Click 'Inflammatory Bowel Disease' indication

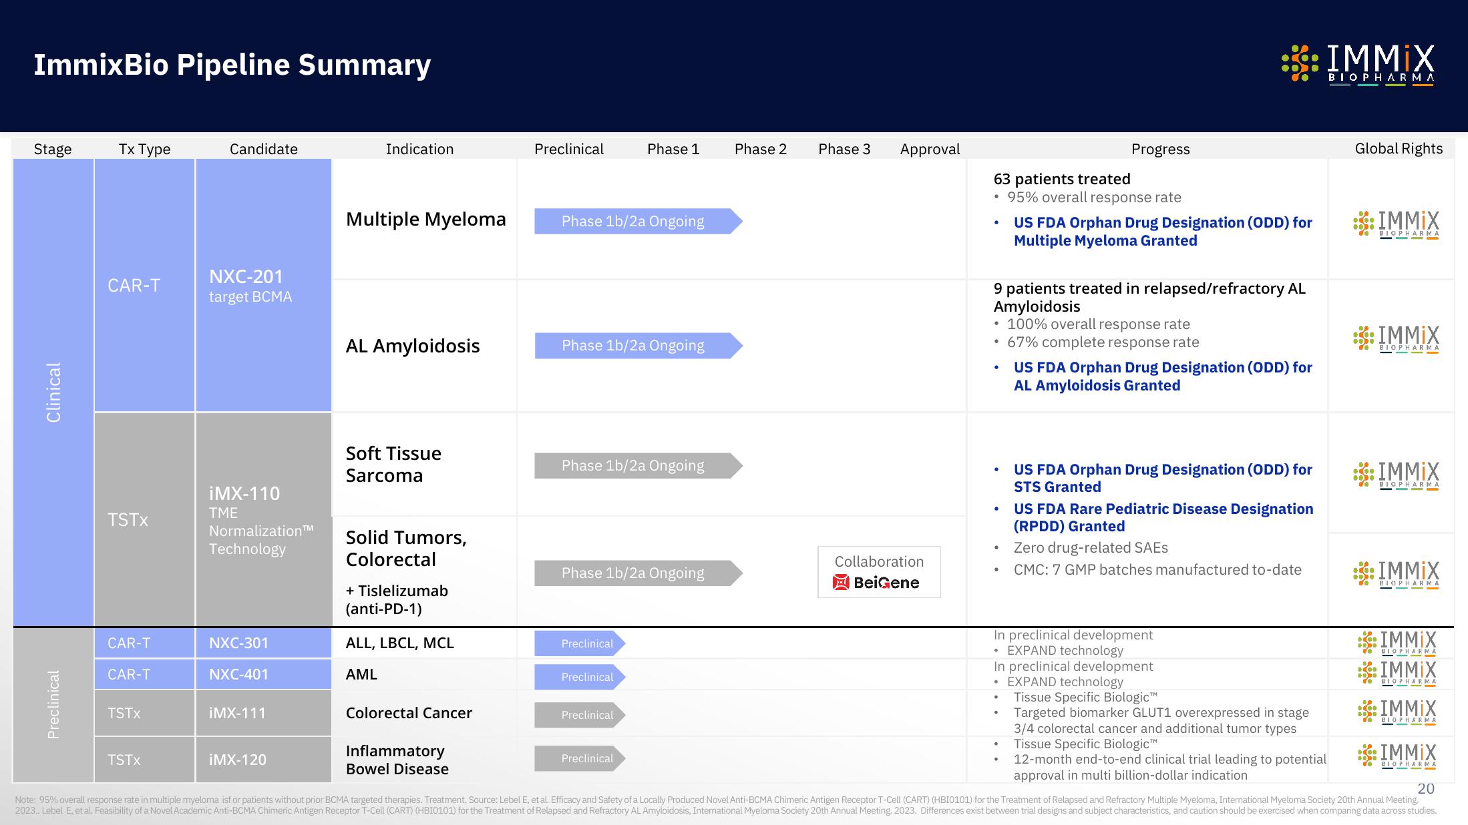[397, 760]
